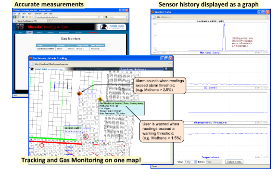
Task: Open a new tab with the plus button
Action: pos(49,21)
